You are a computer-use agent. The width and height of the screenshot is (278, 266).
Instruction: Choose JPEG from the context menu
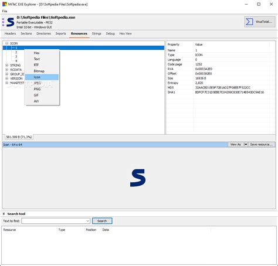click(42, 83)
